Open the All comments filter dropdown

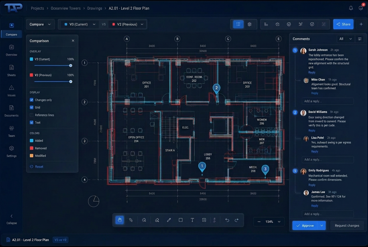point(346,39)
